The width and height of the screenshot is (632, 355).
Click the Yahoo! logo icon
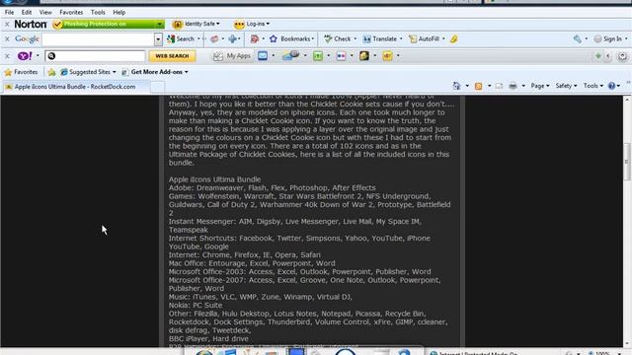tap(25, 56)
